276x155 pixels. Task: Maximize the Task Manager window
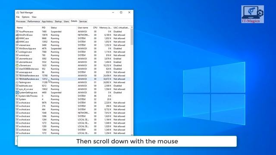[x=121, y=12]
